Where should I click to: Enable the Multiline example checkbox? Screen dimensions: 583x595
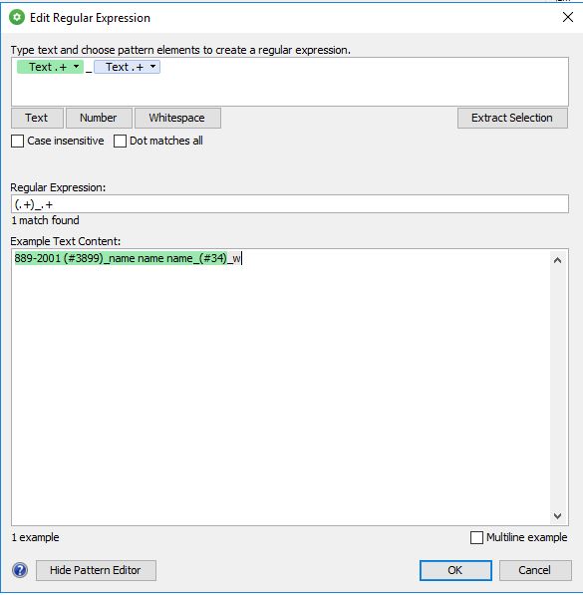(x=476, y=537)
